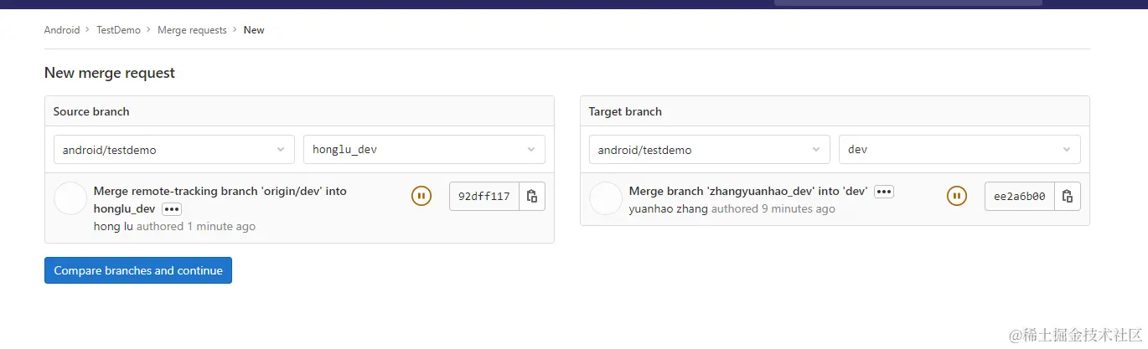Viewport: 1148px width, 349px height.
Task: Click Compare branches and continue button
Action: pyautogui.click(x=138, y=270)
